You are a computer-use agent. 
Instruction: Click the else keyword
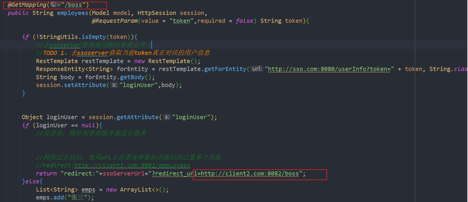click(x=33, y=181)
